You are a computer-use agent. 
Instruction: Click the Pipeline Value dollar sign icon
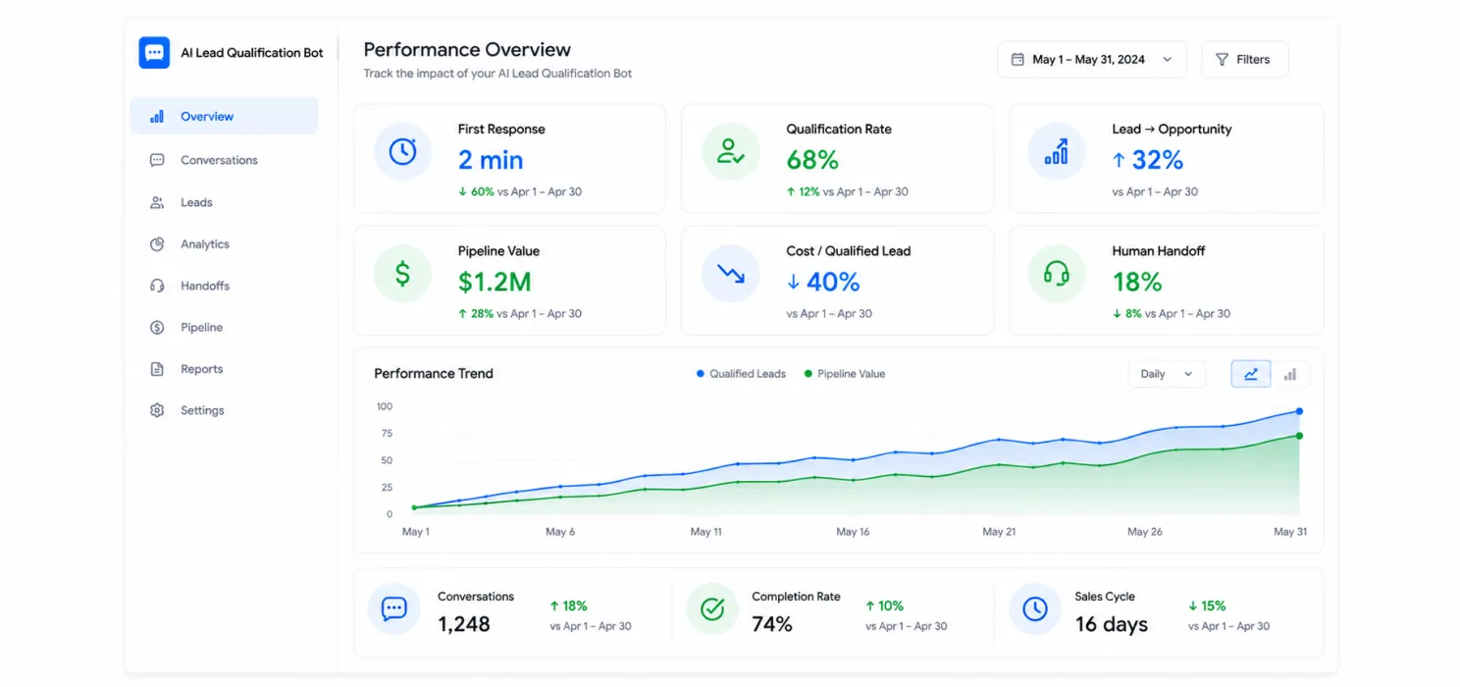pyautogui.click(x=402, y=273)
